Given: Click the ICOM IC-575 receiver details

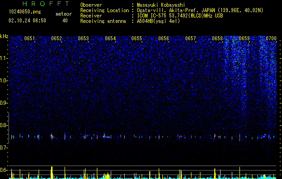Looking at the screenshot, I should click(180, 16).
